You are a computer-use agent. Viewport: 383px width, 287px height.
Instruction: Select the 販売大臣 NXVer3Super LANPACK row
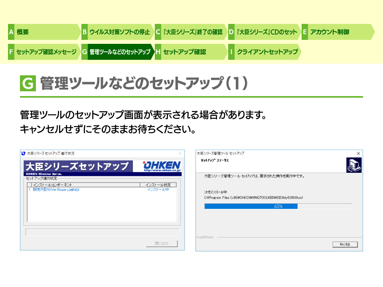102,190
